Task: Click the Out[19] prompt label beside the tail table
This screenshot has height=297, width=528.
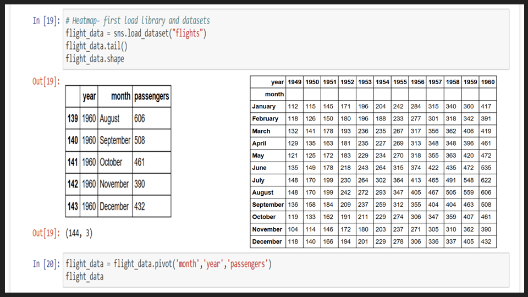Action: 46,81
